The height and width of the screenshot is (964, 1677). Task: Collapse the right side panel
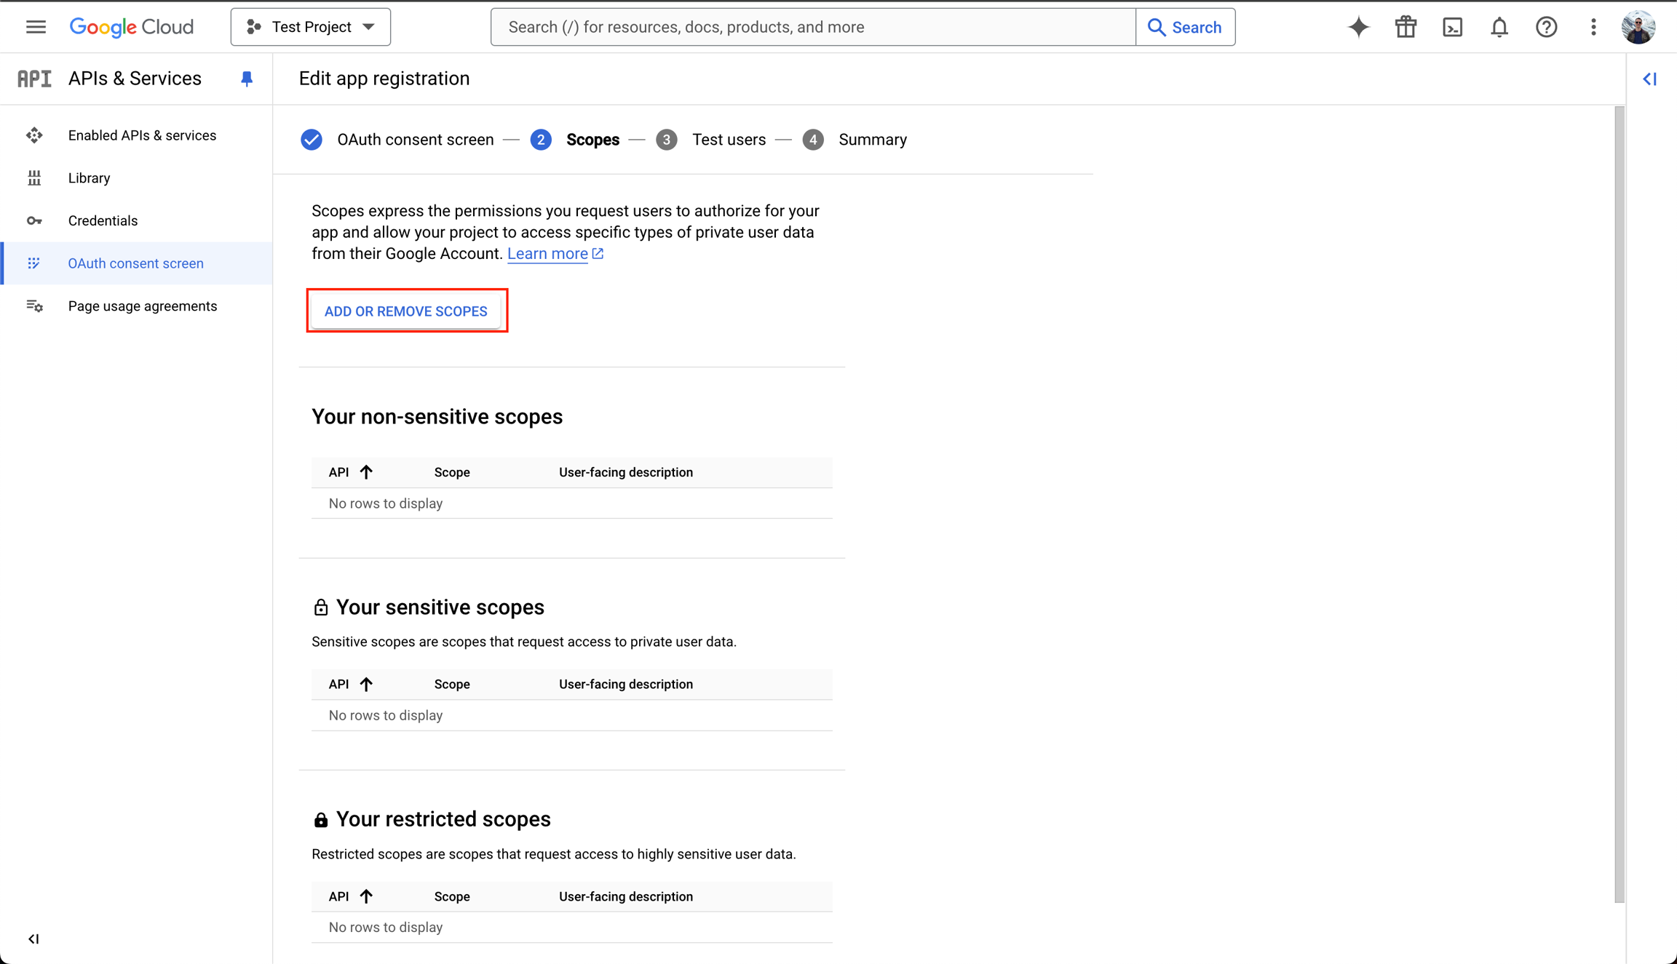pos(1650,79)
